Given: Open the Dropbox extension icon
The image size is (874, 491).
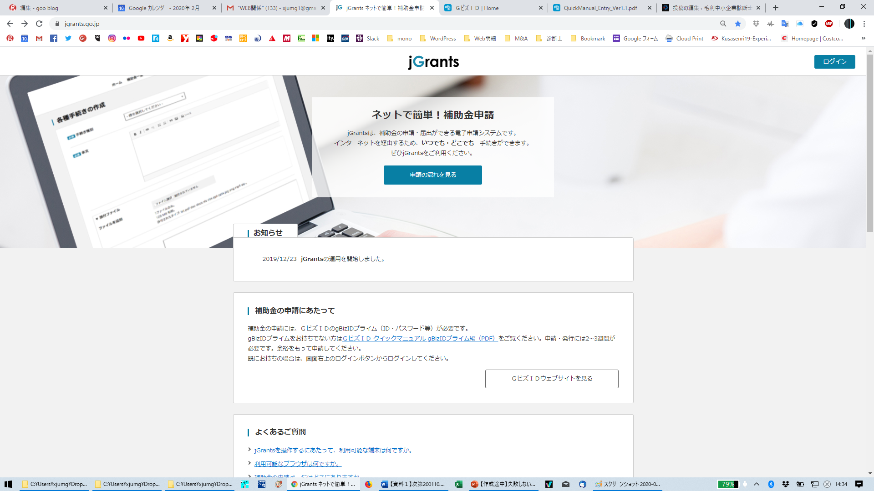Looking at the screenshot, I should [x=756, y=24].
